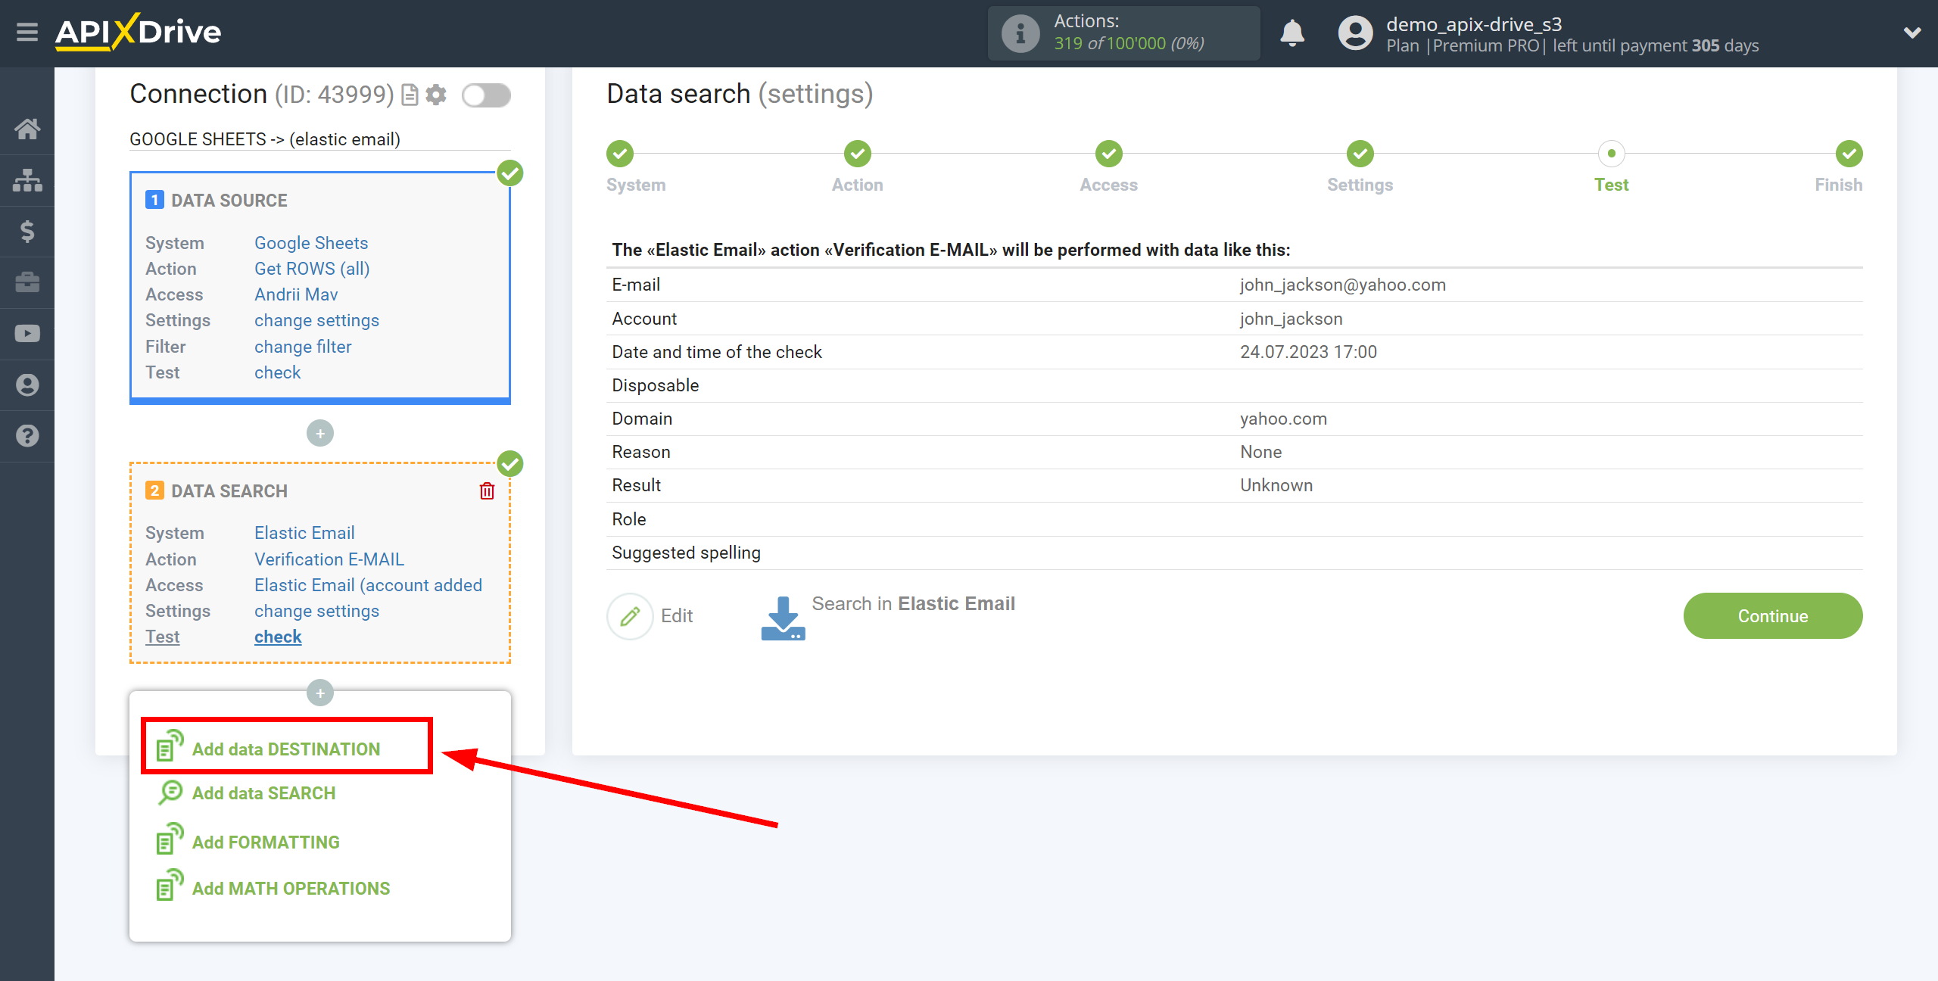The width and height of the screenshot is (1938, 981).
Task: Click the plus button below Data Search
Action: tap(320, 693)
